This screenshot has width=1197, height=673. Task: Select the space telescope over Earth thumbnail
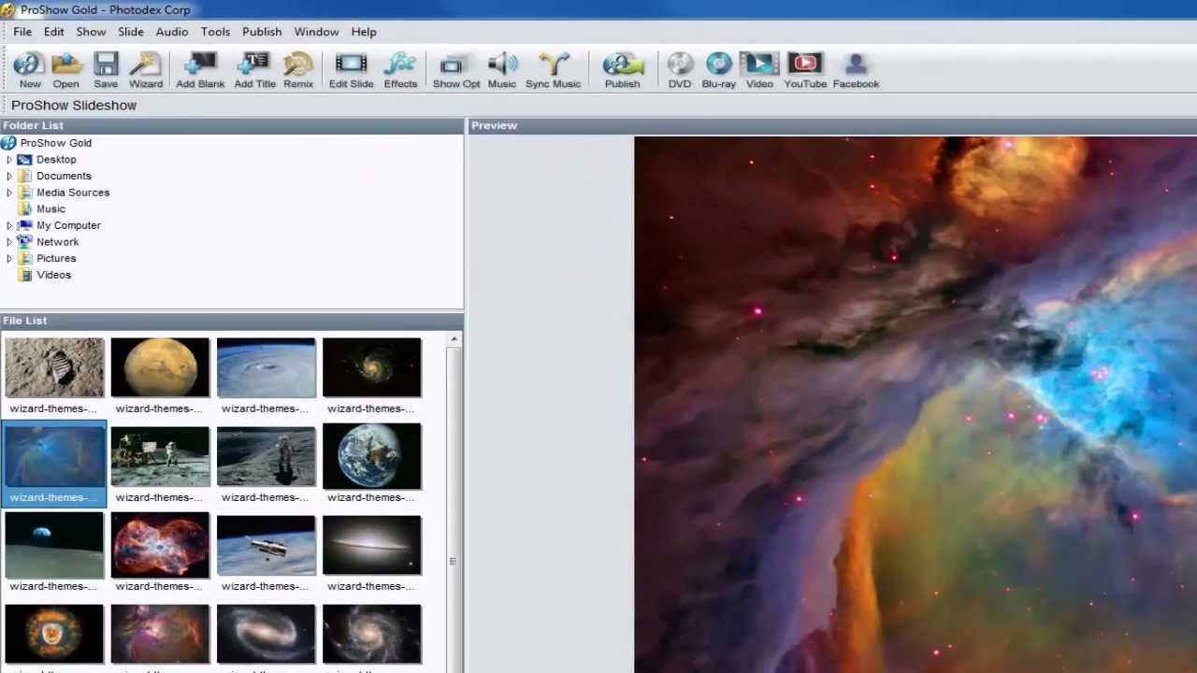pyautogui.click(x=267, y=545)
